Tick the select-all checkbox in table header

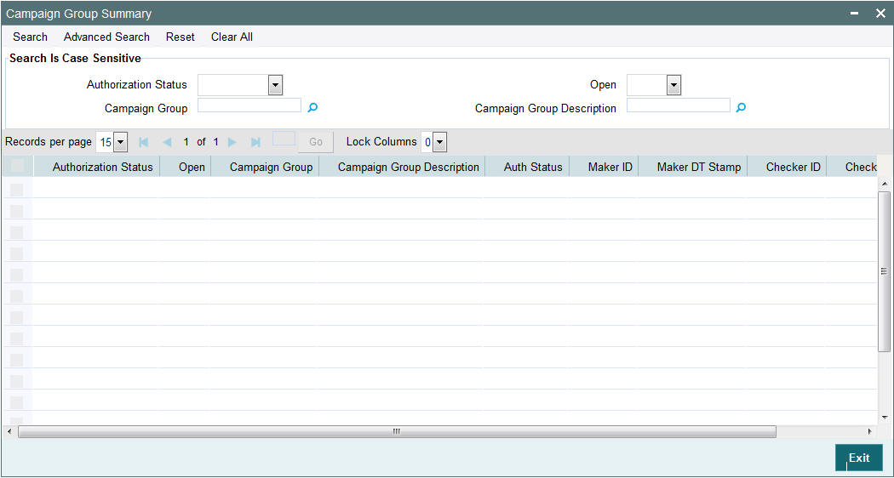[17, 166]
